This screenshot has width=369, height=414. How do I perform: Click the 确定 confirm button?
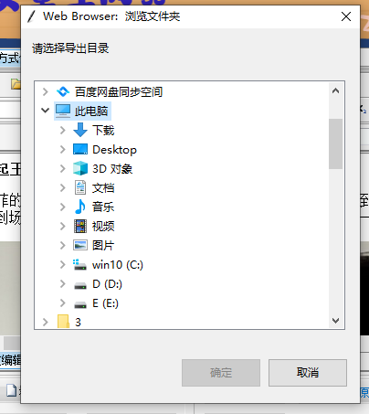click(x=221, y=373)
